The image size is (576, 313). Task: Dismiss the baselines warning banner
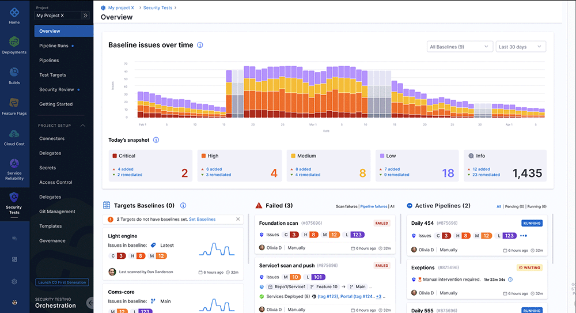point(238,219)
